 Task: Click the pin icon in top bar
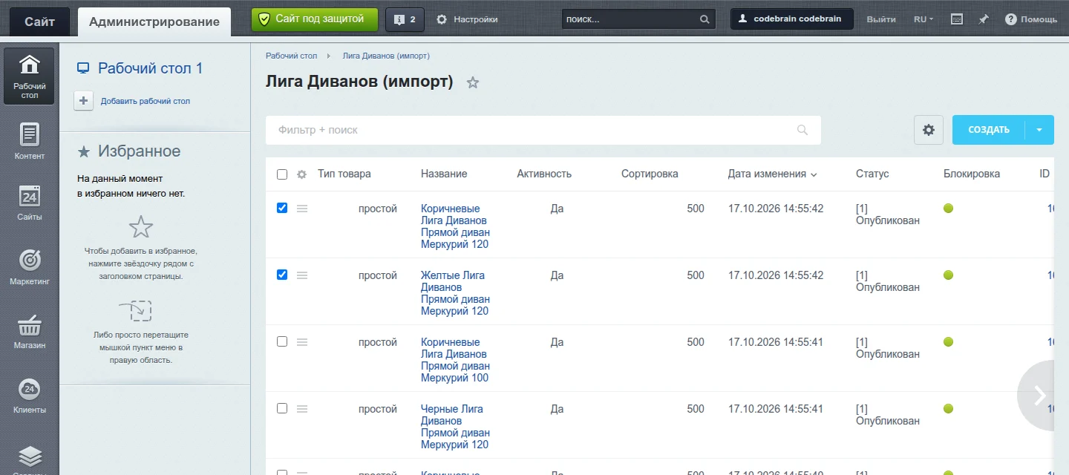point(984,19)
